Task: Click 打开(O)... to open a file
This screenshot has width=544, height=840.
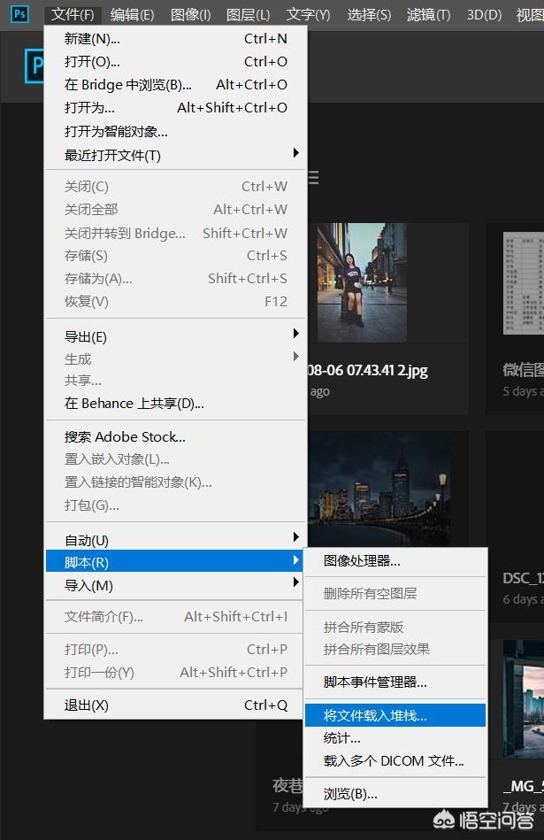Action: pos(92,61)
